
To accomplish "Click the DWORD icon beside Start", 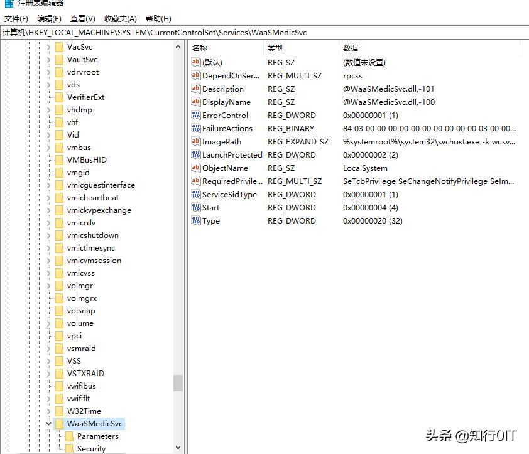I will pos(195,207).
